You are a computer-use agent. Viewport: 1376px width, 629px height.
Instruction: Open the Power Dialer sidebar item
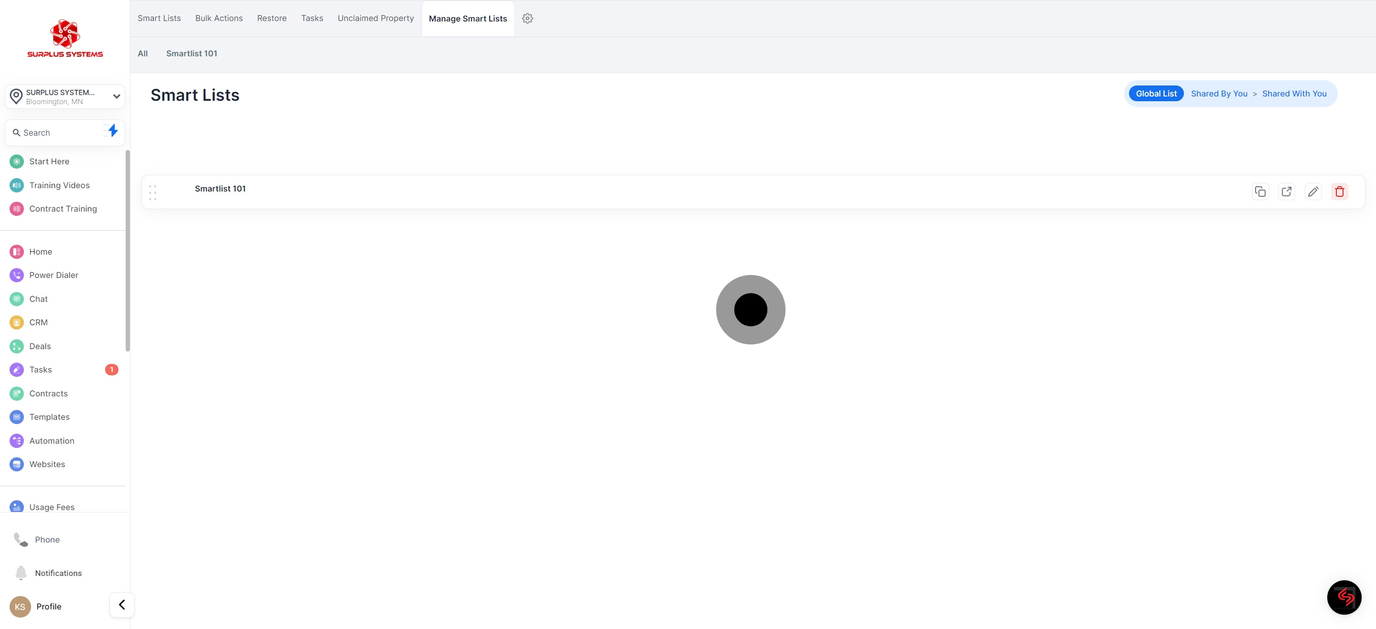coord(54,275)
